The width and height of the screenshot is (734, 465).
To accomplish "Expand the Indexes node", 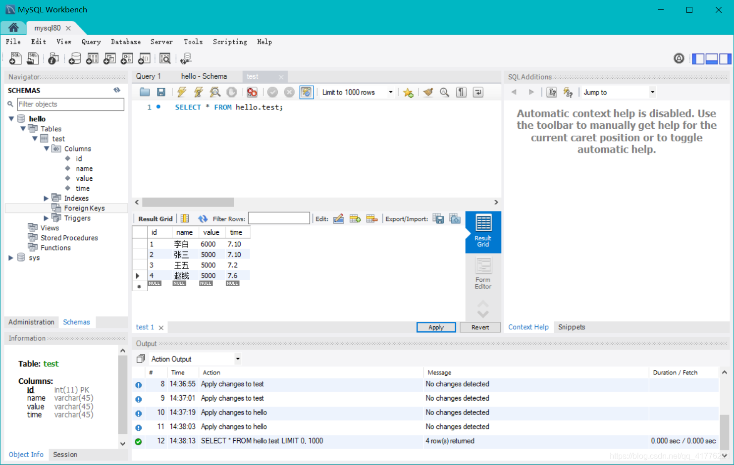I will (46, 198).
